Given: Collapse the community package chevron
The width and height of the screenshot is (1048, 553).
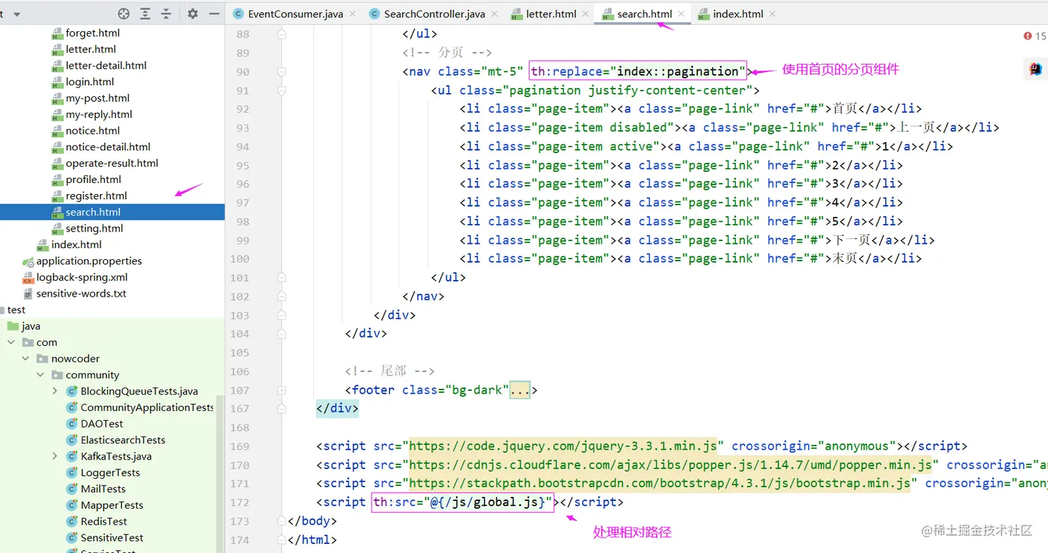Looking at the screenshot, I should [x=40, y=375].
